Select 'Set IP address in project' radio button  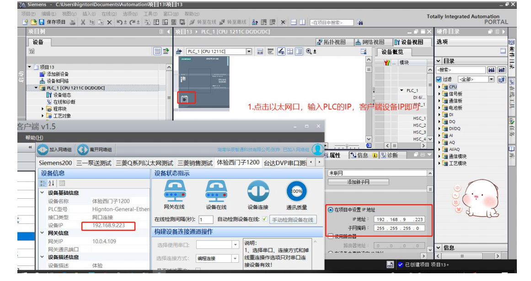tap(331, 210)
